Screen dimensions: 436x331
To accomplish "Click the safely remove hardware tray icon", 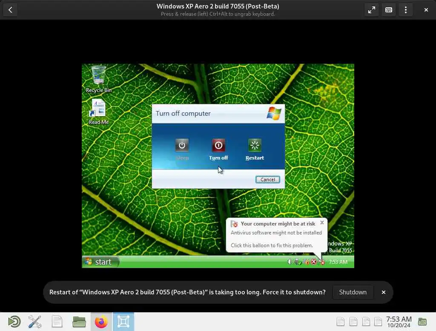I will click(x=298, y=262).
